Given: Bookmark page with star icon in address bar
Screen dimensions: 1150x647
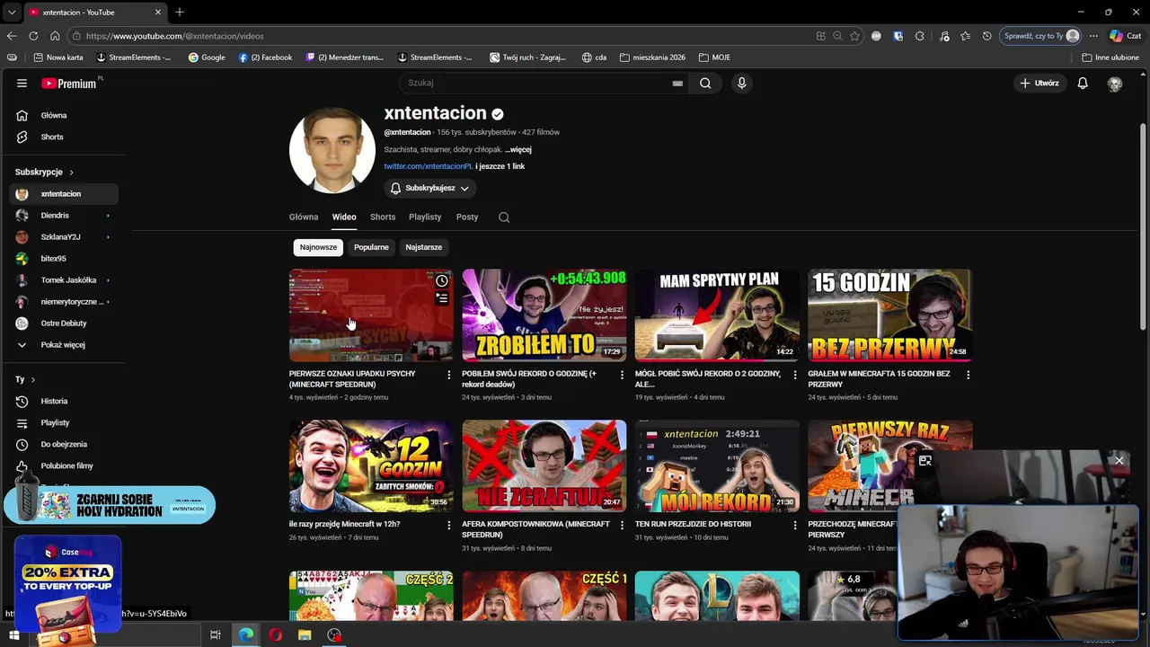Looking at the screenshot, I should 854,36.
